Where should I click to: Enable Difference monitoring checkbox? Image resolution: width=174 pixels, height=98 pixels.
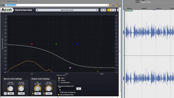[59, 92]
